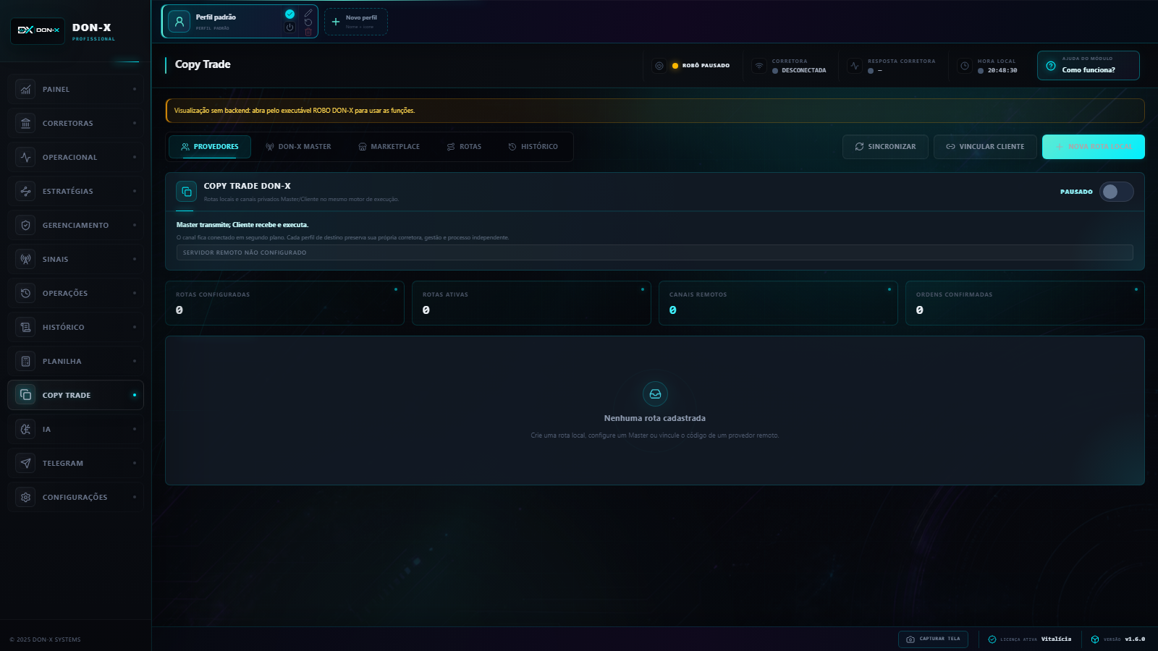Click the profile power icon
This screenshot has width=1158, height=651.
[289, 27]
